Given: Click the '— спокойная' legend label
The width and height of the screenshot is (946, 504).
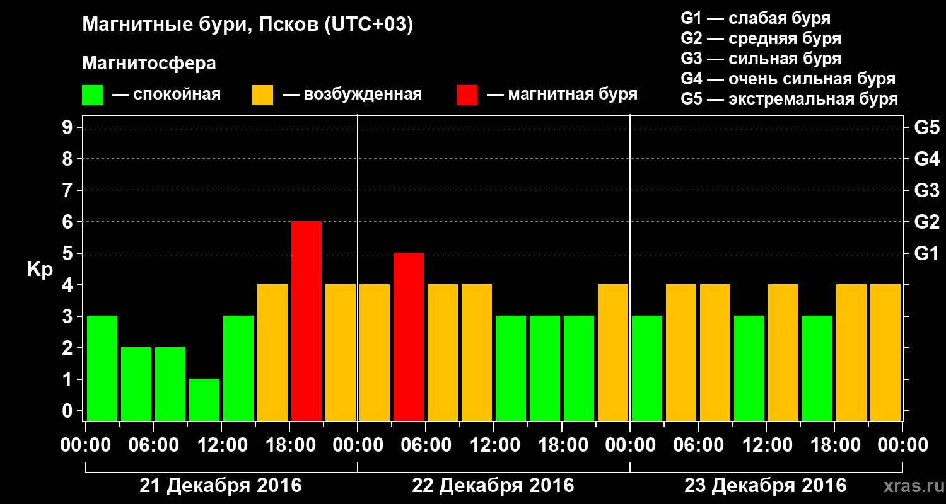Looking at the screenshot, I should click(166, 95).
